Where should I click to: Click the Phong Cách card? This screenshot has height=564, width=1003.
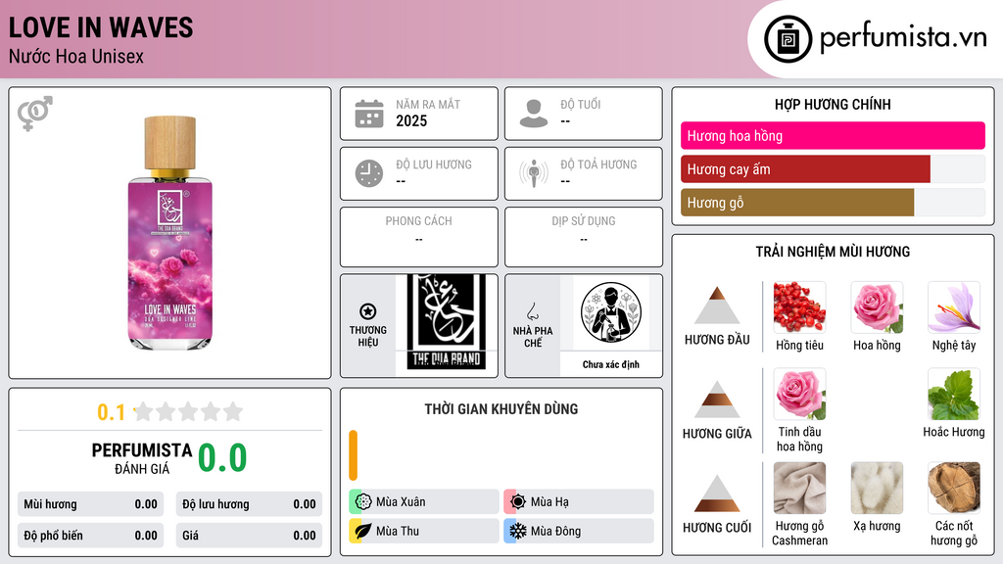pyautogui.click(x=419, y=237)
